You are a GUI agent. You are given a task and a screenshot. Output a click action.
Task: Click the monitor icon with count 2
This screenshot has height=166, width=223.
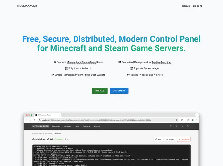65,139
